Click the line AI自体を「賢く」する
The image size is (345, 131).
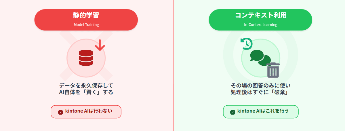click(86, 92)
